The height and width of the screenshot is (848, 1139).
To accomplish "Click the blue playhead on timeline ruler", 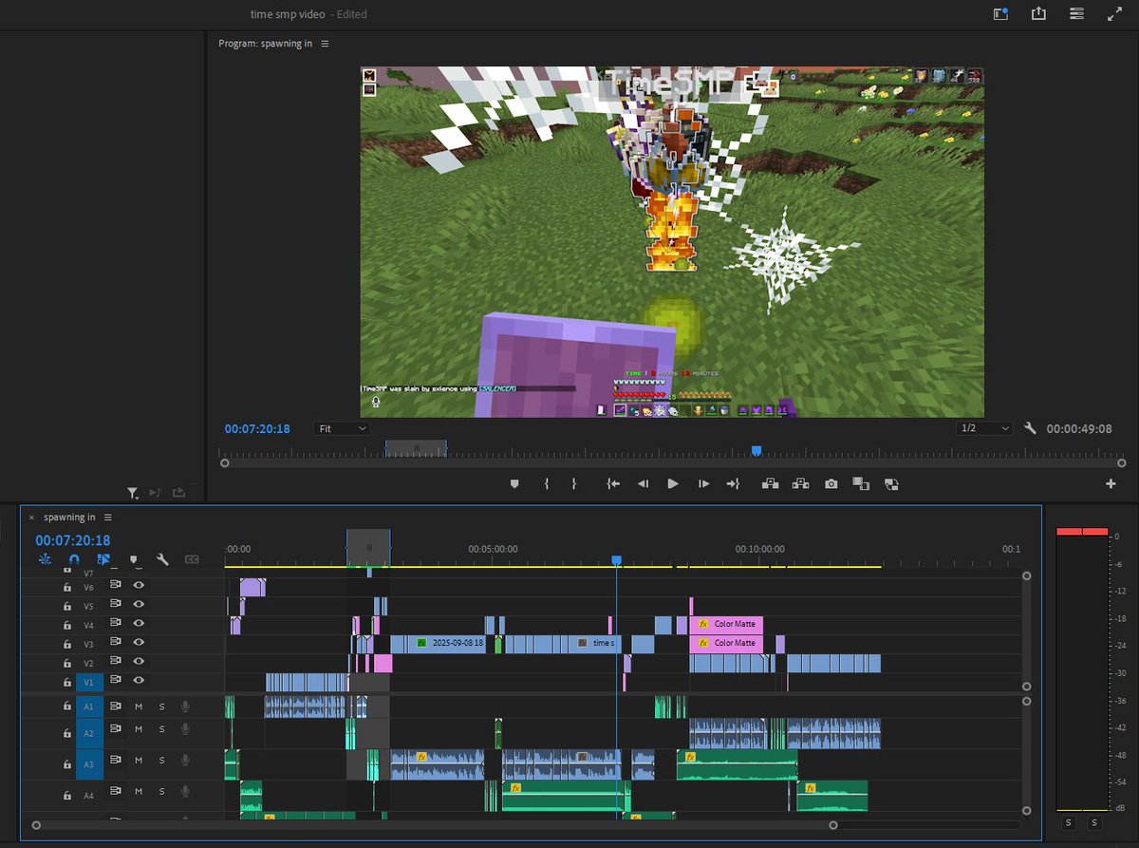I will (616, 561).
